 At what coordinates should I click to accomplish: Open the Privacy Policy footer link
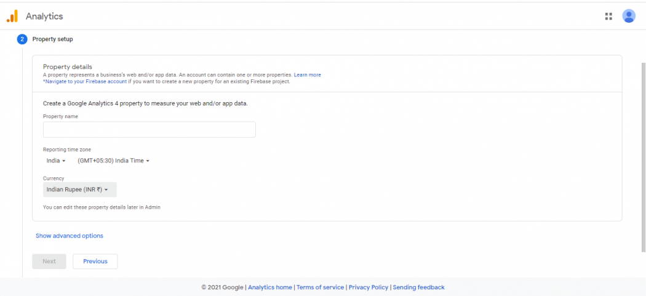[x=369, y=287]
